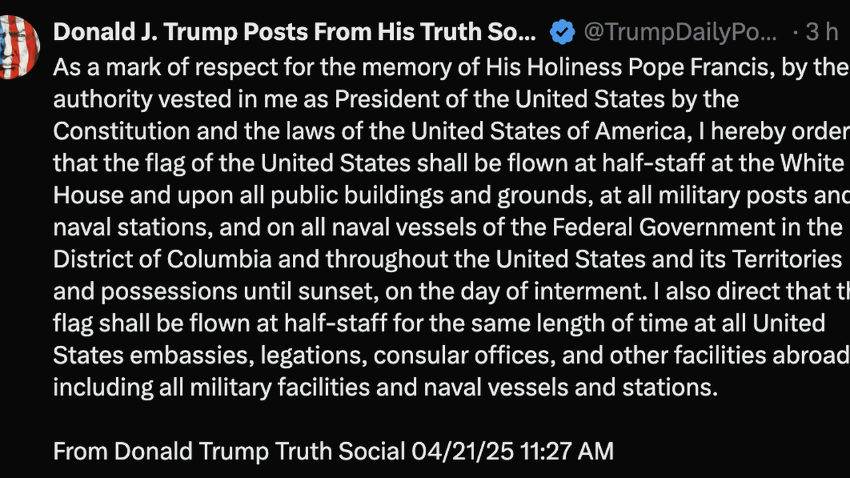
Task: Visit the @TrumpDailyPo... handle
Action: 680,33
